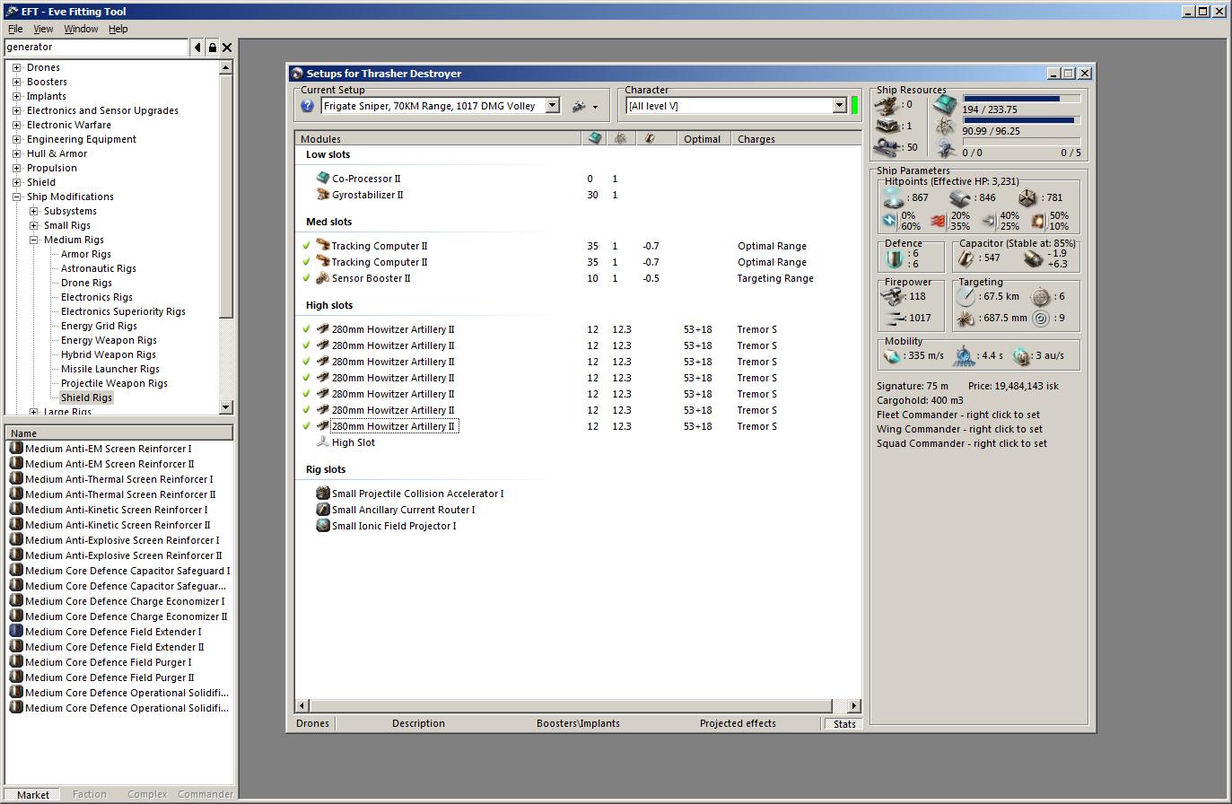Select the Small Ionic Field Projector I icon

coord(323,526)
